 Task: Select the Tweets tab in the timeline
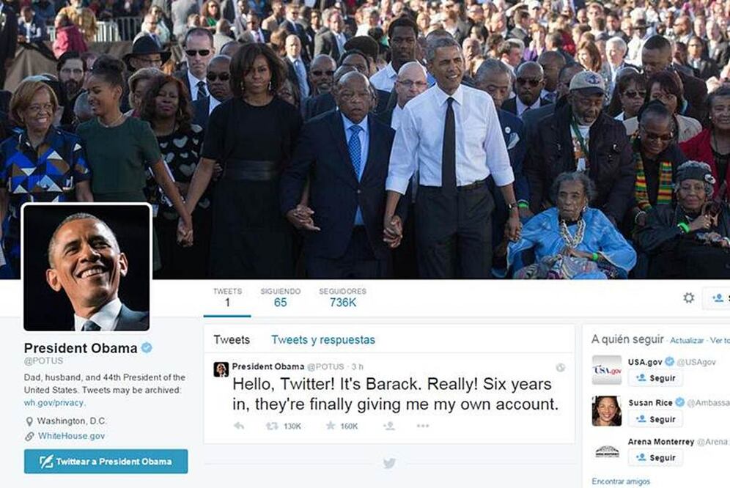click(232, 340)
